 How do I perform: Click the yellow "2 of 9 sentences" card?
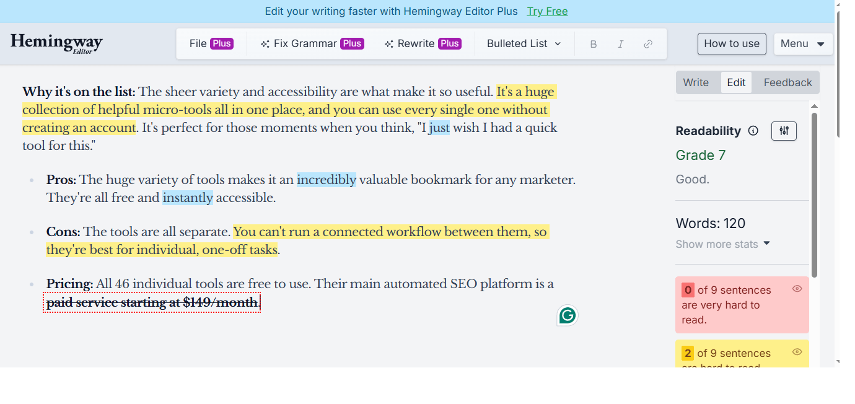tap(742, 353)
